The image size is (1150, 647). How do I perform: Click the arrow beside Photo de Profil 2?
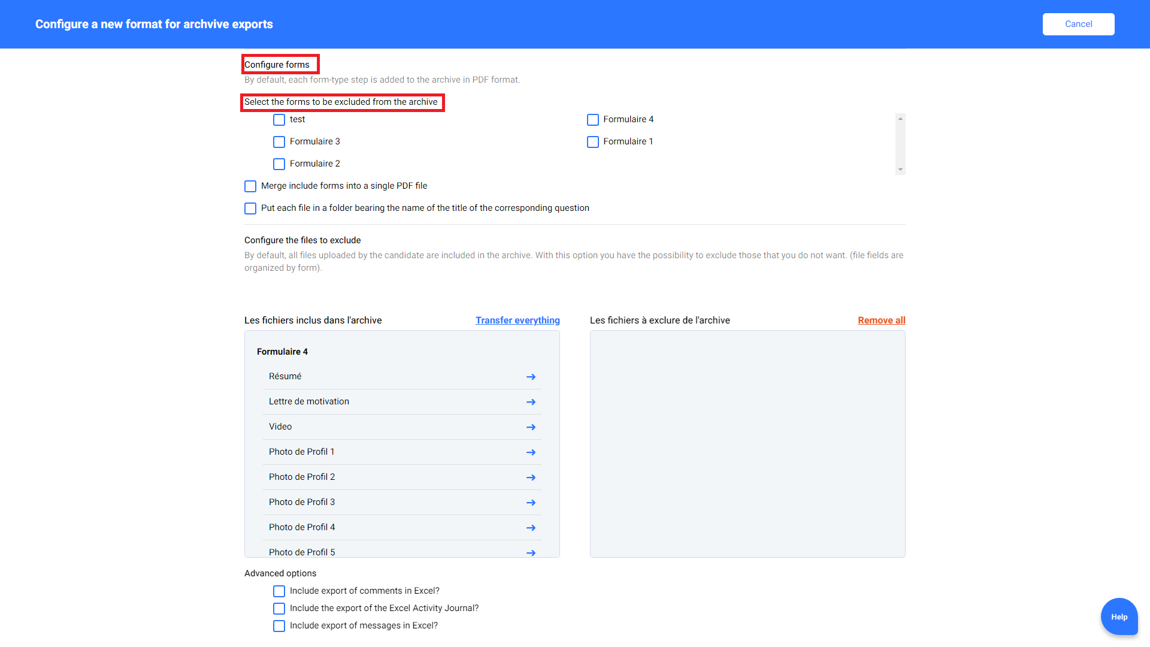531,477
